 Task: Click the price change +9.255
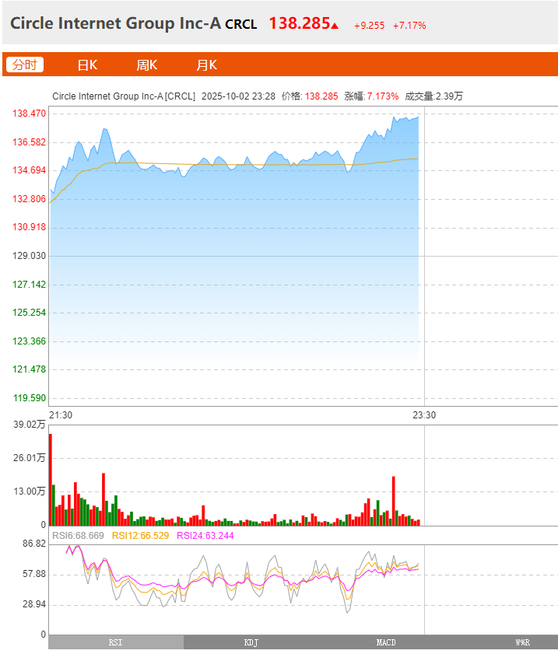pyautogui.click(x=370, y=26)
